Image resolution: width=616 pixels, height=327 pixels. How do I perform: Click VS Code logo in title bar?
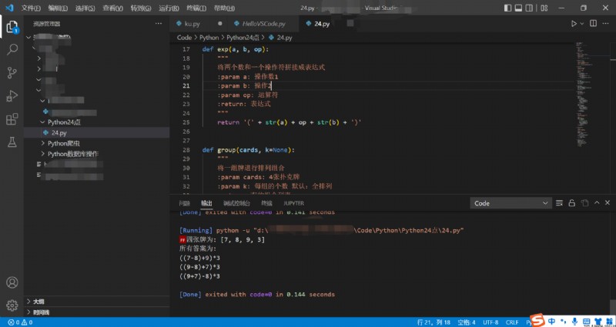pos(9,8)
